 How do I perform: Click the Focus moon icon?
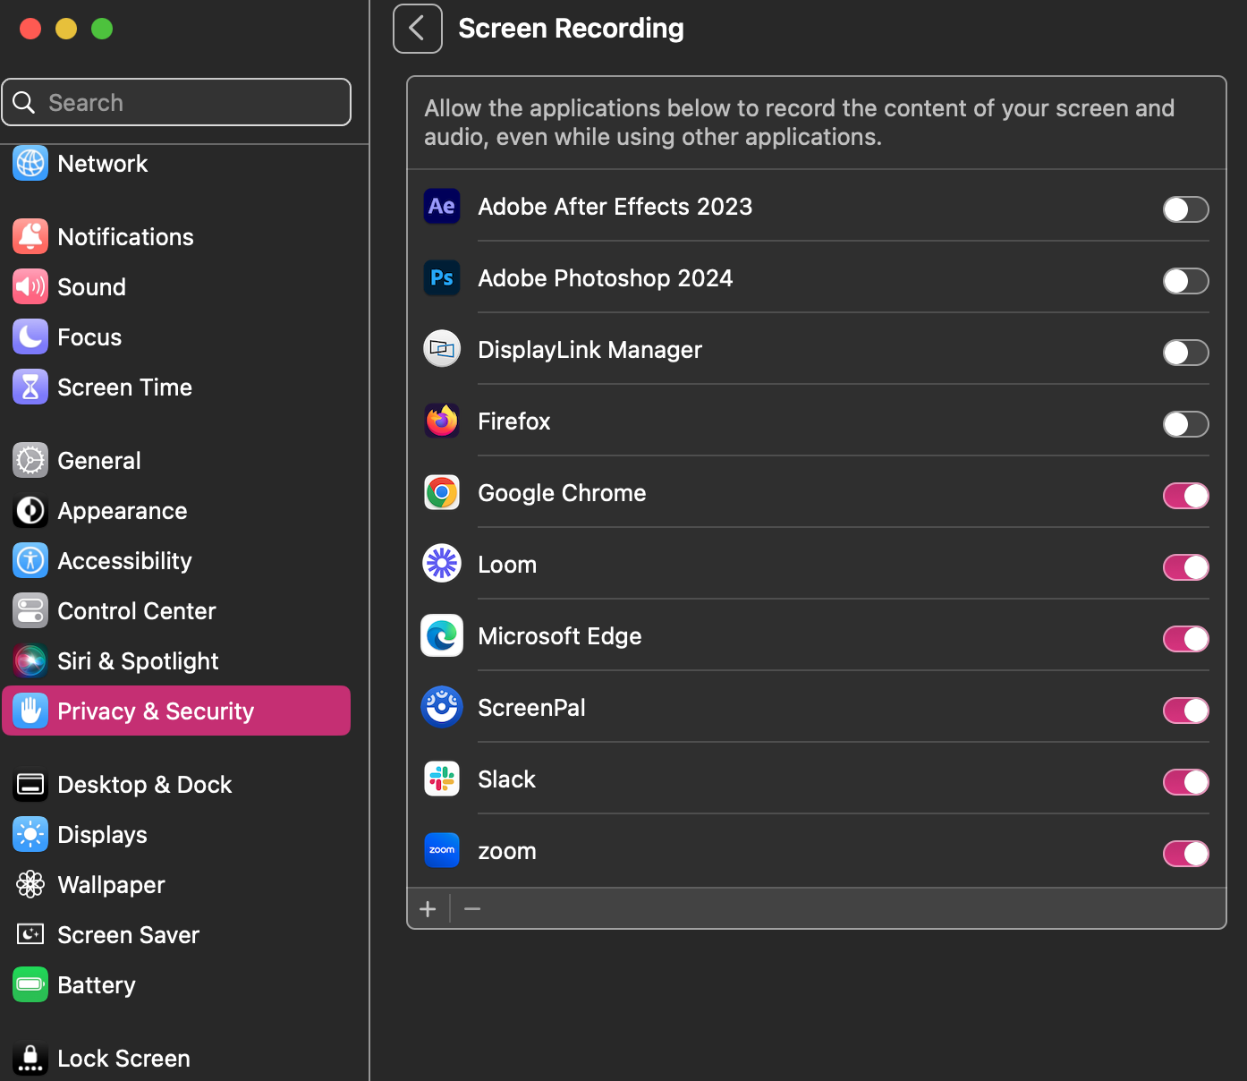pos(30,336)
